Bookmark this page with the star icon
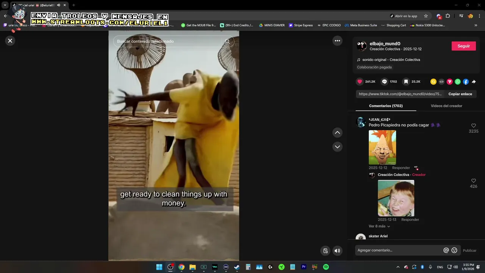Image resolution: width=485 pixels, height=273 pixels. coord(426,16)
